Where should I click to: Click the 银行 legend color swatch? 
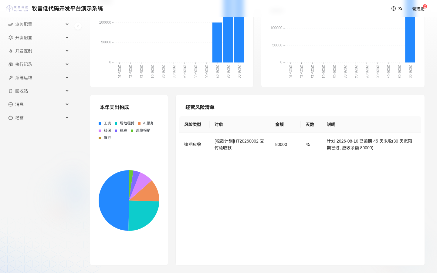coord(100,138)
